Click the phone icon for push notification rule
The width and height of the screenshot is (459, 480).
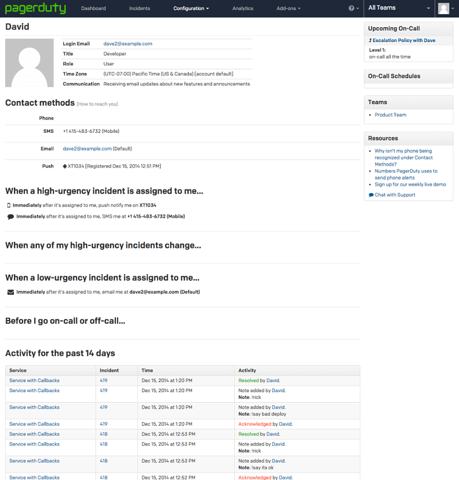(9, 205)
